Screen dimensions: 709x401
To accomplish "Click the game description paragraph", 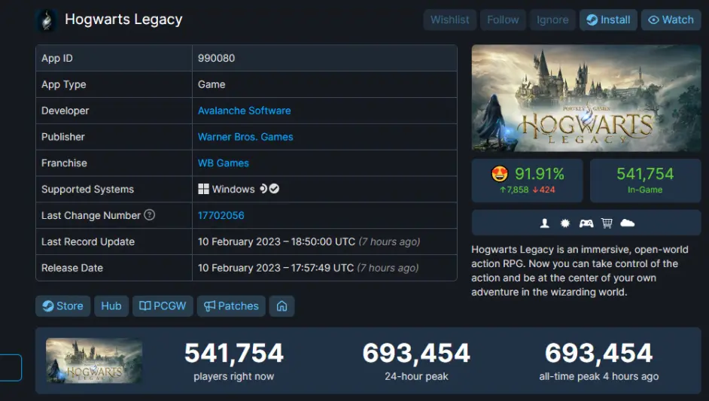I will tap(580, 271).
